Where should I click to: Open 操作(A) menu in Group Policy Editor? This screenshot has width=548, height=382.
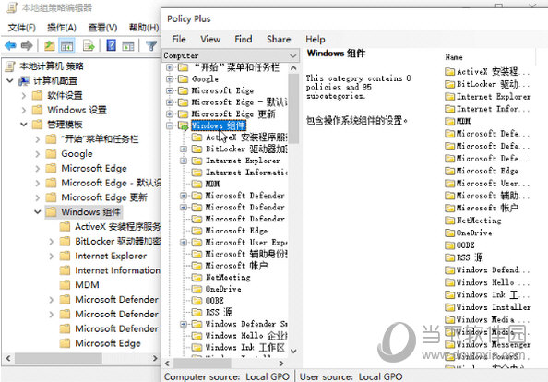pyautogui.click(x=62, y=28)
